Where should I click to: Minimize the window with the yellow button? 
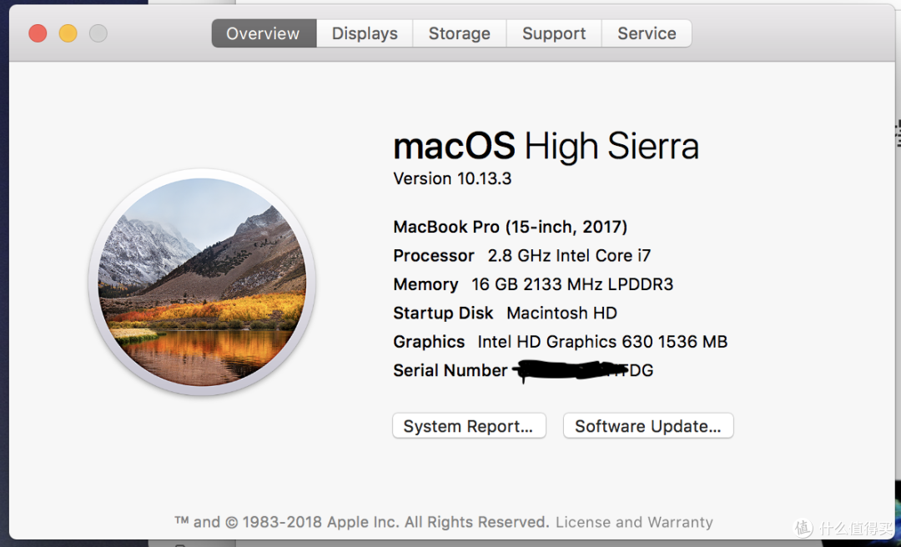pyautogui.click(x=68, y=33)
